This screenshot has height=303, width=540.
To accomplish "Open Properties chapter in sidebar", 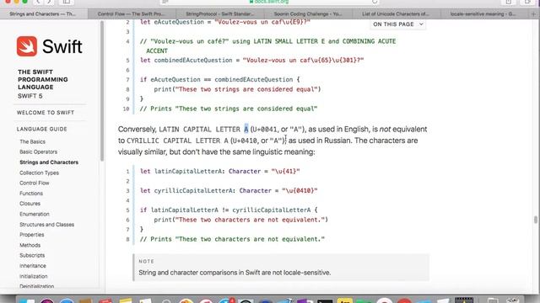I will (x=32, y=235).
